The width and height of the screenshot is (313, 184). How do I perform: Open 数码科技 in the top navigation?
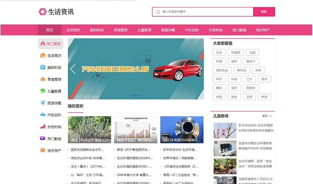click(x=97, y=30)
